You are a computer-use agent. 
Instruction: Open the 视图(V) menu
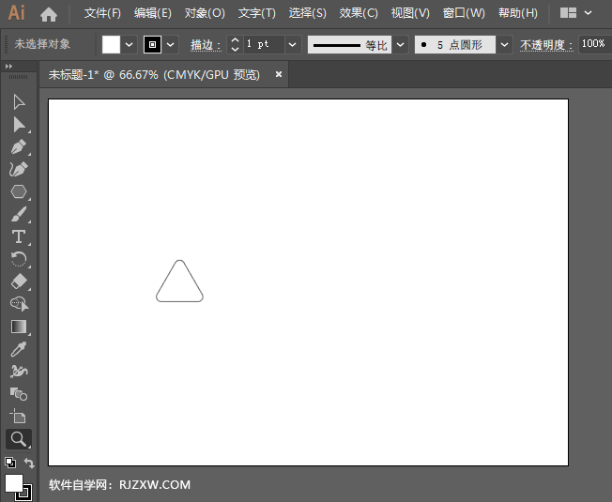pyautogui.click(x=410, y=13)
